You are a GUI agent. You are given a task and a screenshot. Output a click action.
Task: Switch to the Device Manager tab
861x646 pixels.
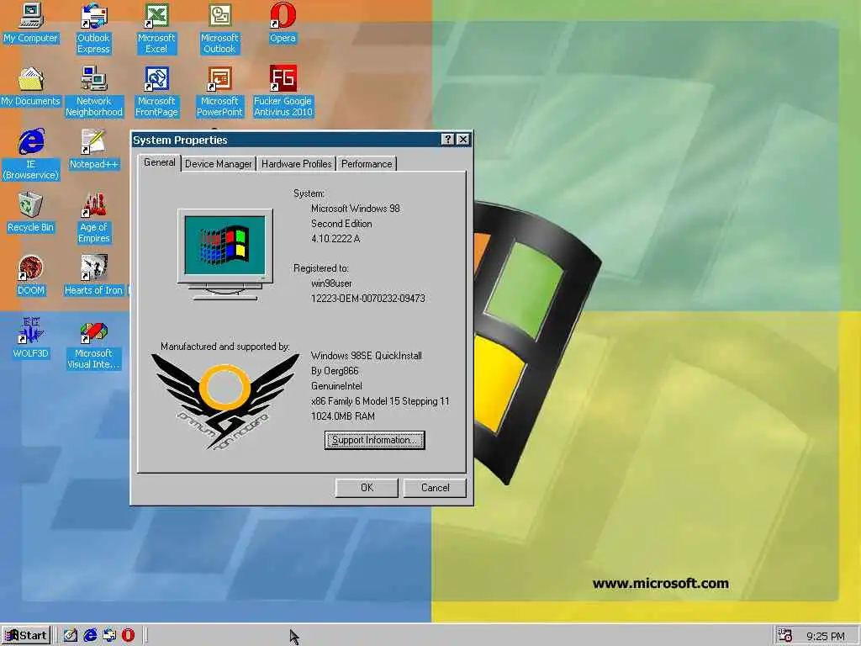pyautogui.click(x=218, y=164)
